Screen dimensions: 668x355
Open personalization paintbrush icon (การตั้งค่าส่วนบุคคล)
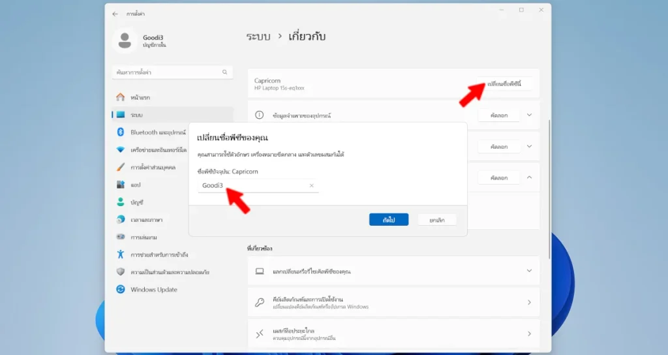pyautogui.click(x=120, y=167)
